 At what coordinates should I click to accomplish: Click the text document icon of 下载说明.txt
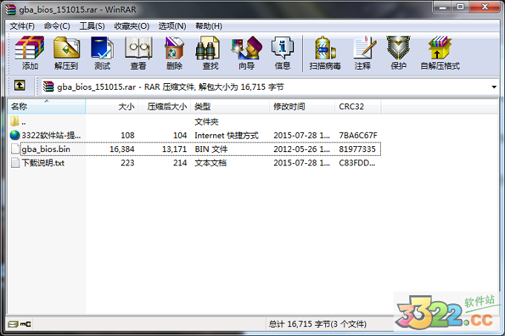pyautogui.click(x=15, y=162)
